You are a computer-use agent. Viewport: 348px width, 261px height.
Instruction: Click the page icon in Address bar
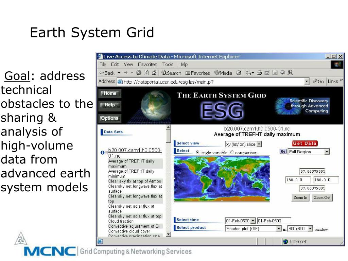[120, 82]
